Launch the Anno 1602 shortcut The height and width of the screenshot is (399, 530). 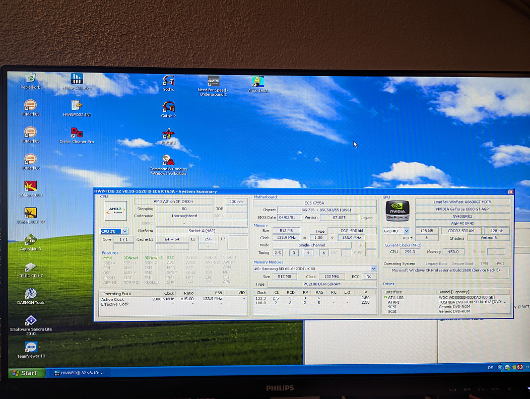click(257, 82)
